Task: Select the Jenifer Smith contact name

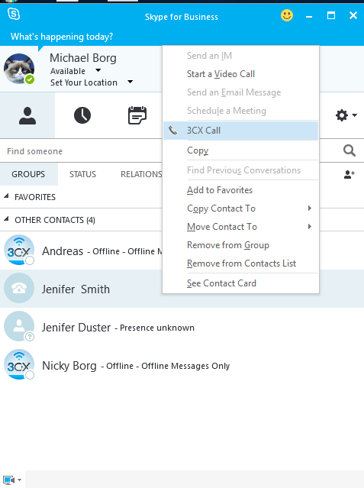Action: (x=76, y=289)
